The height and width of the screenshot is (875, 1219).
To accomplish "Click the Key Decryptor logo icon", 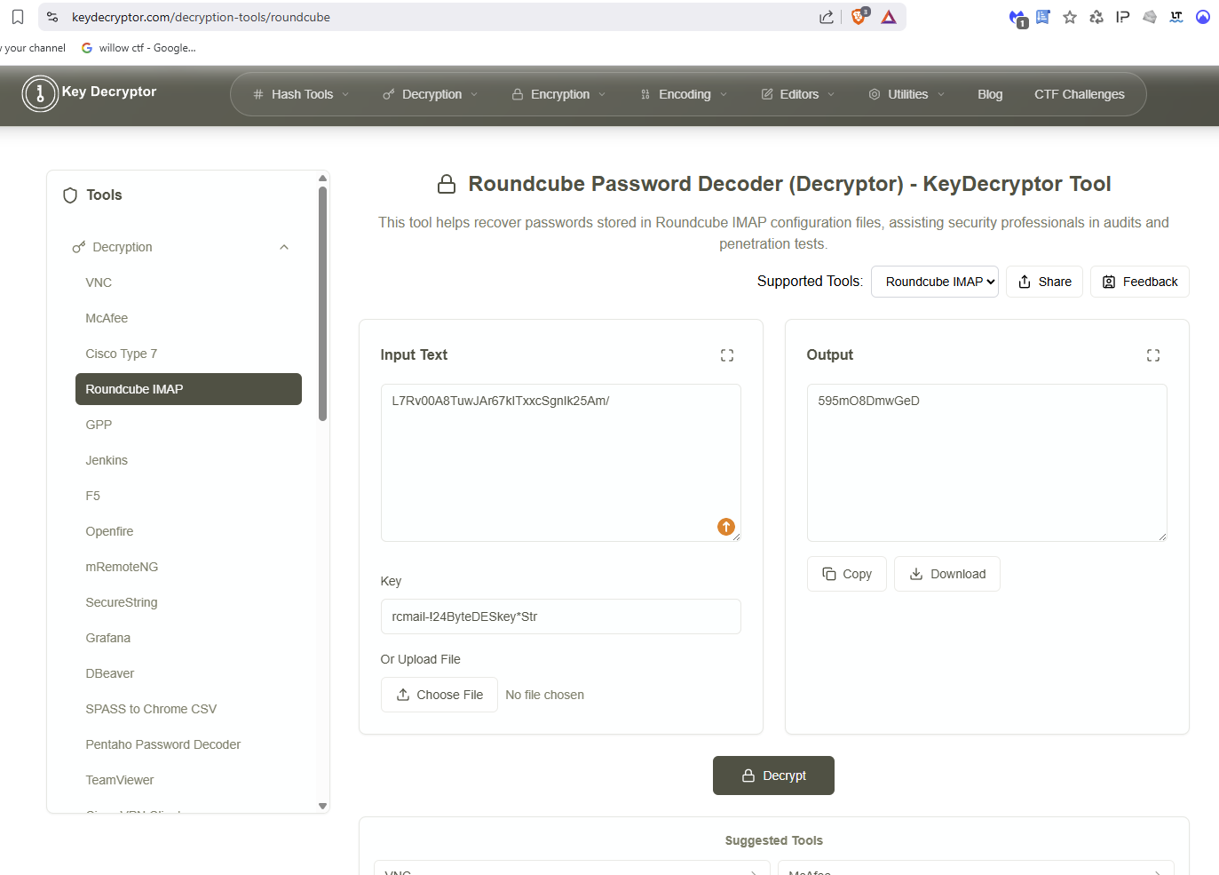I will pyautogui.click(x=40, y=93).
